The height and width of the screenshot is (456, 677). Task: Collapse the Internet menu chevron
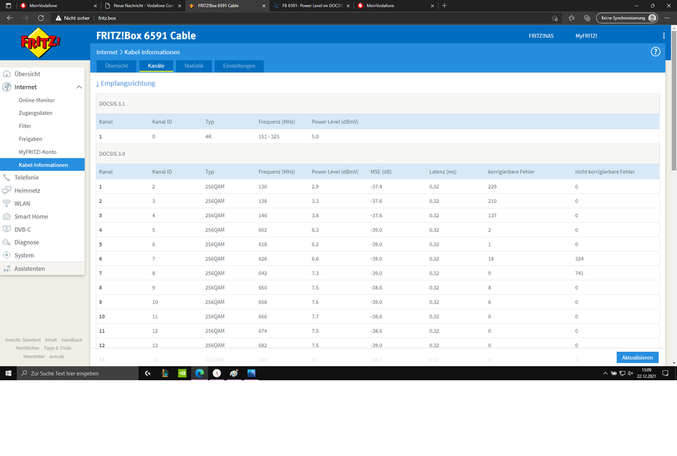(x=79, y=87)
